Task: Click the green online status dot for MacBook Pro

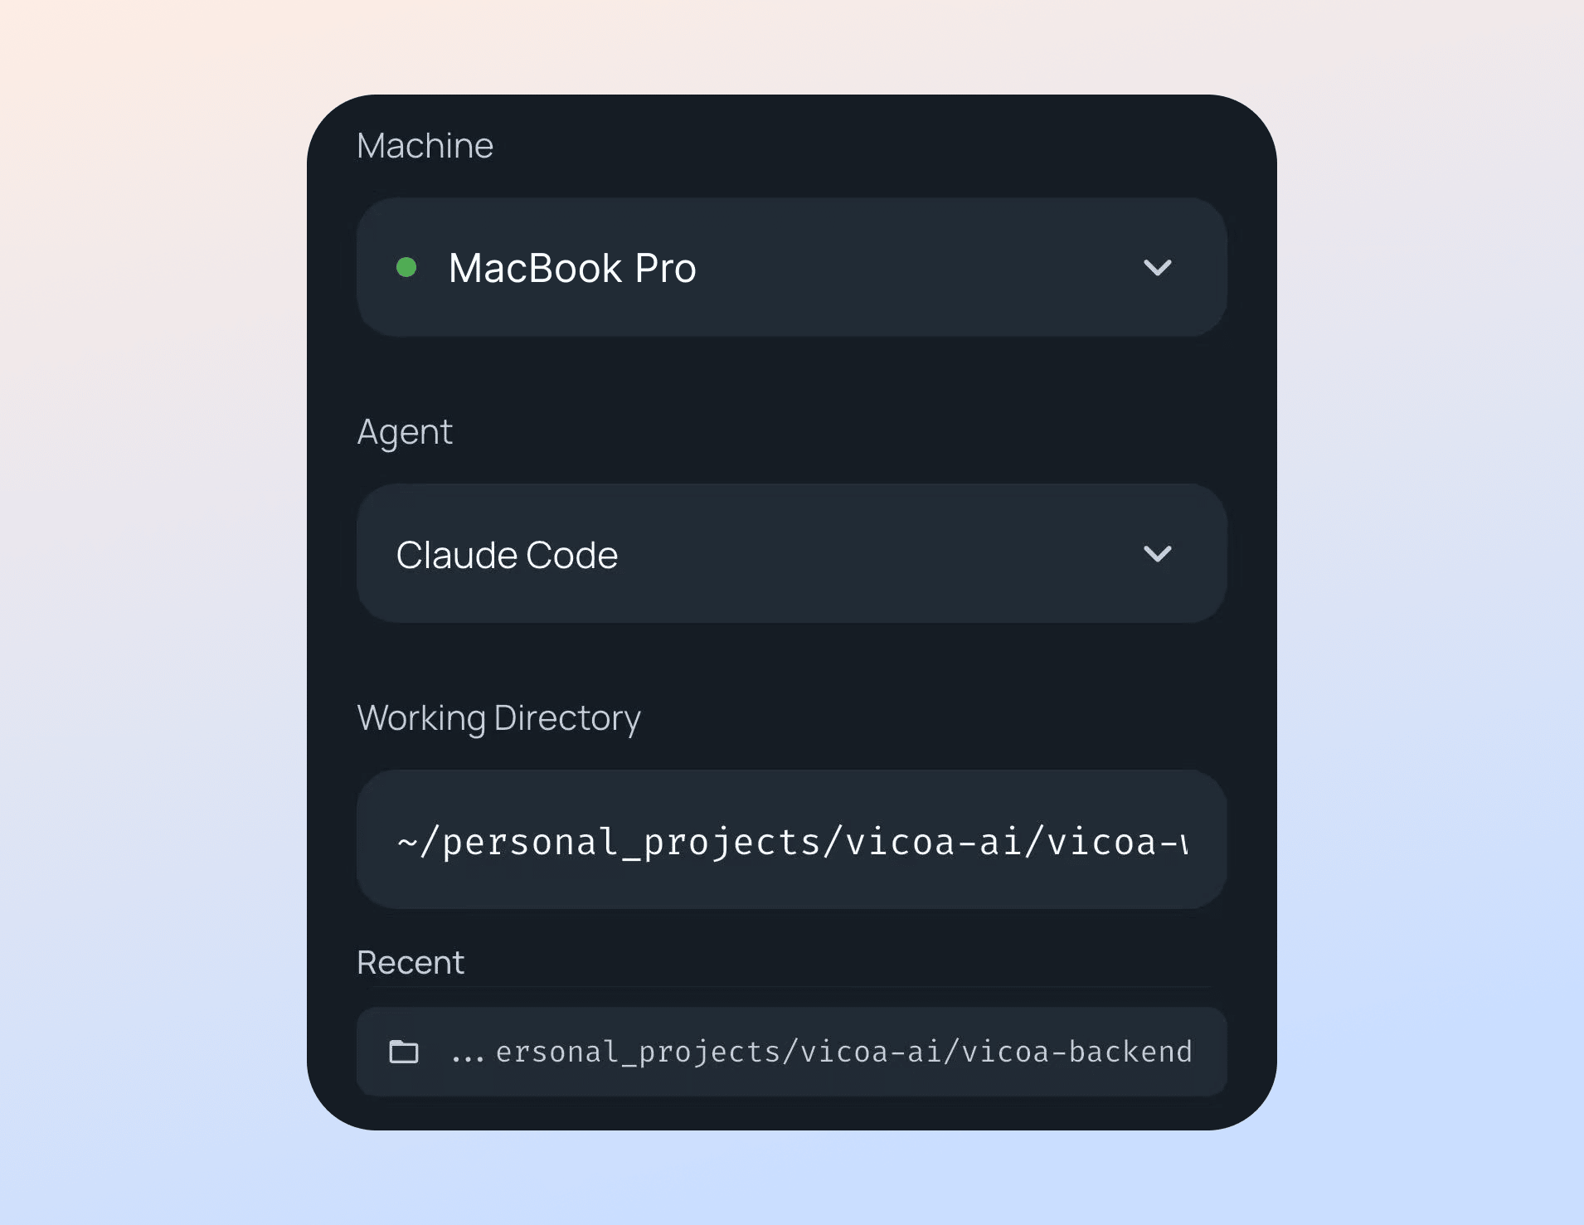Action: 406,267
